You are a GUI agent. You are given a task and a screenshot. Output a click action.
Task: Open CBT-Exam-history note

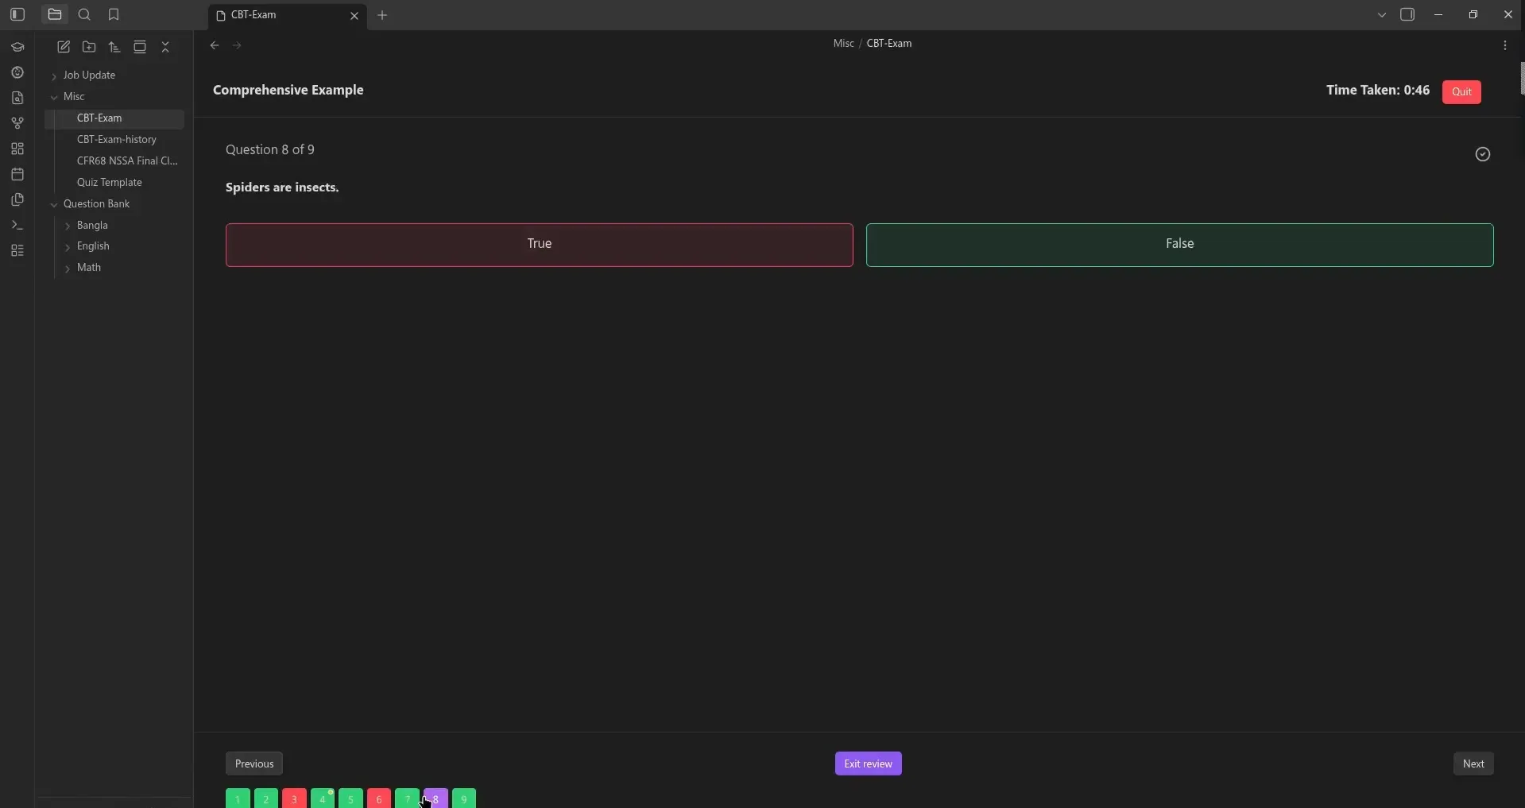coord(117,140)
